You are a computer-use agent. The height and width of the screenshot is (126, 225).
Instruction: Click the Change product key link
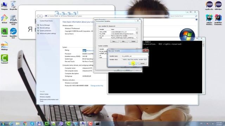point(97,86)
